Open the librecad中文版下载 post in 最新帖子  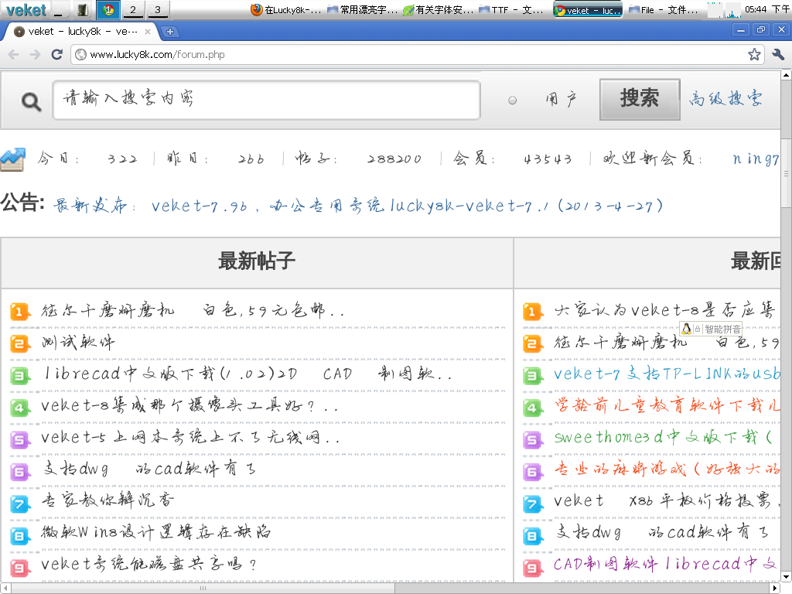tap(247, 374)
